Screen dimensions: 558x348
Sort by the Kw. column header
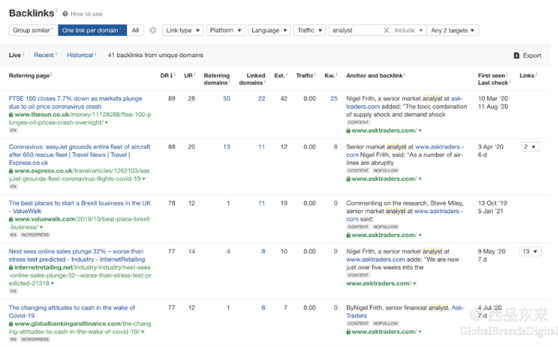point(329,75)
